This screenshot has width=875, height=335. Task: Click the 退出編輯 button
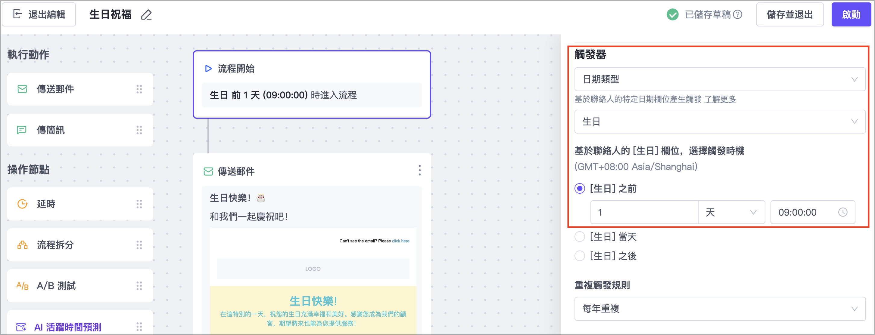[39, 15]
